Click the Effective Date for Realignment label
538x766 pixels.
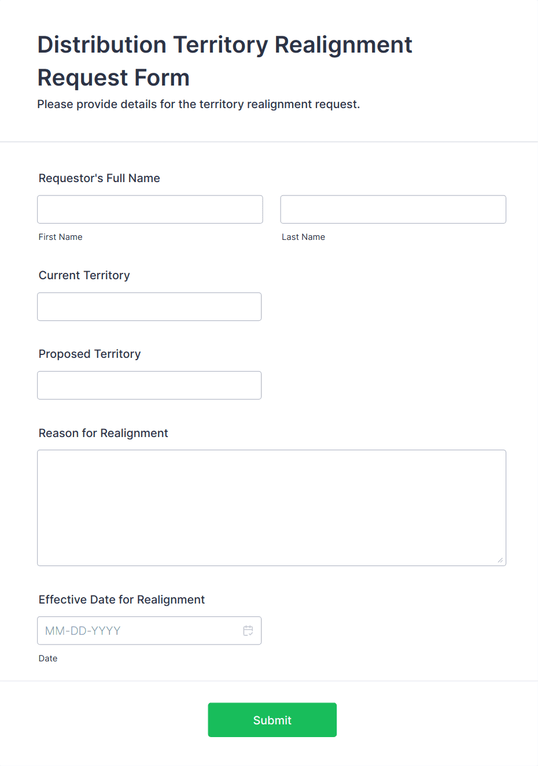tap(121, 600)
